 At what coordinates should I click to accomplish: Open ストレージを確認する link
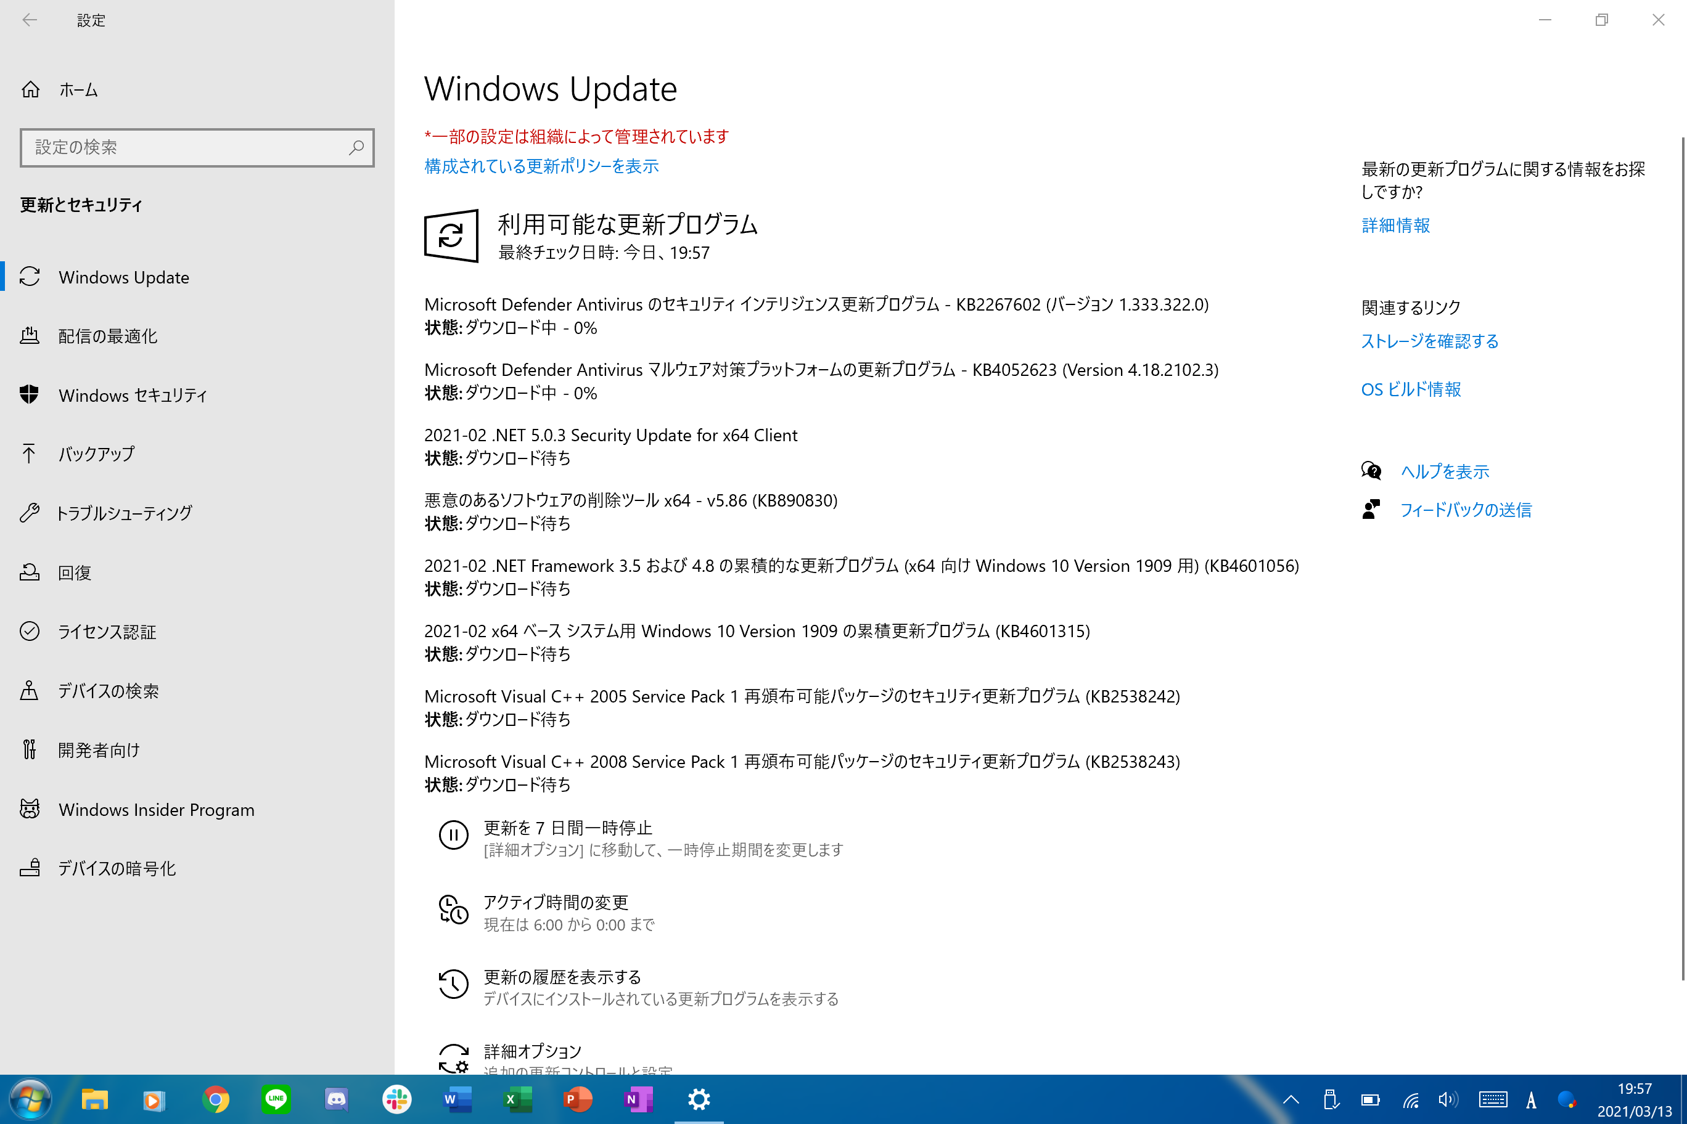click(x=1429, y=341)
